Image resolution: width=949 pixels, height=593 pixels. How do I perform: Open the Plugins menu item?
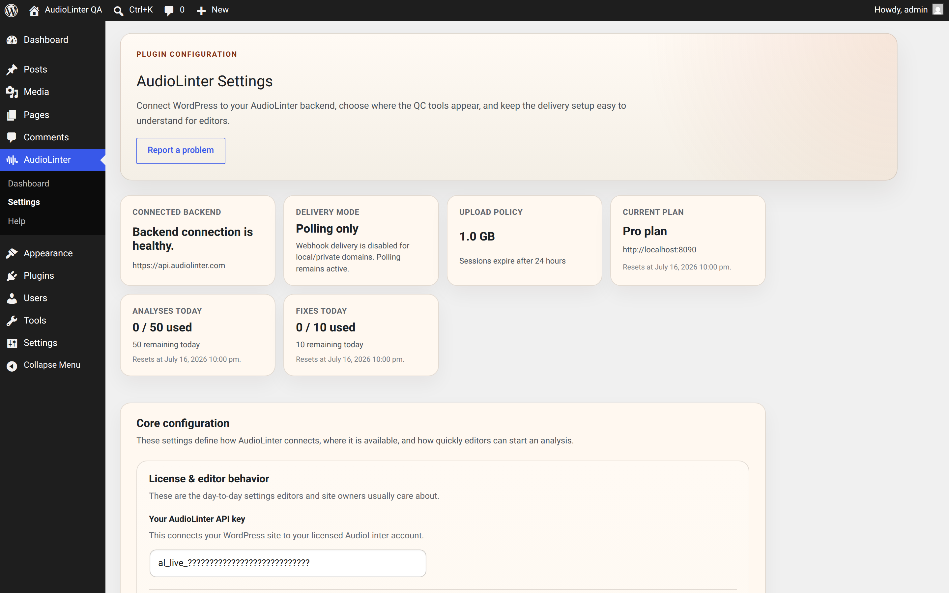click(52, 276)
